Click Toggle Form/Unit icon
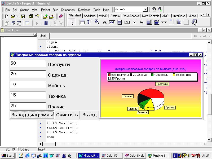 19,23
